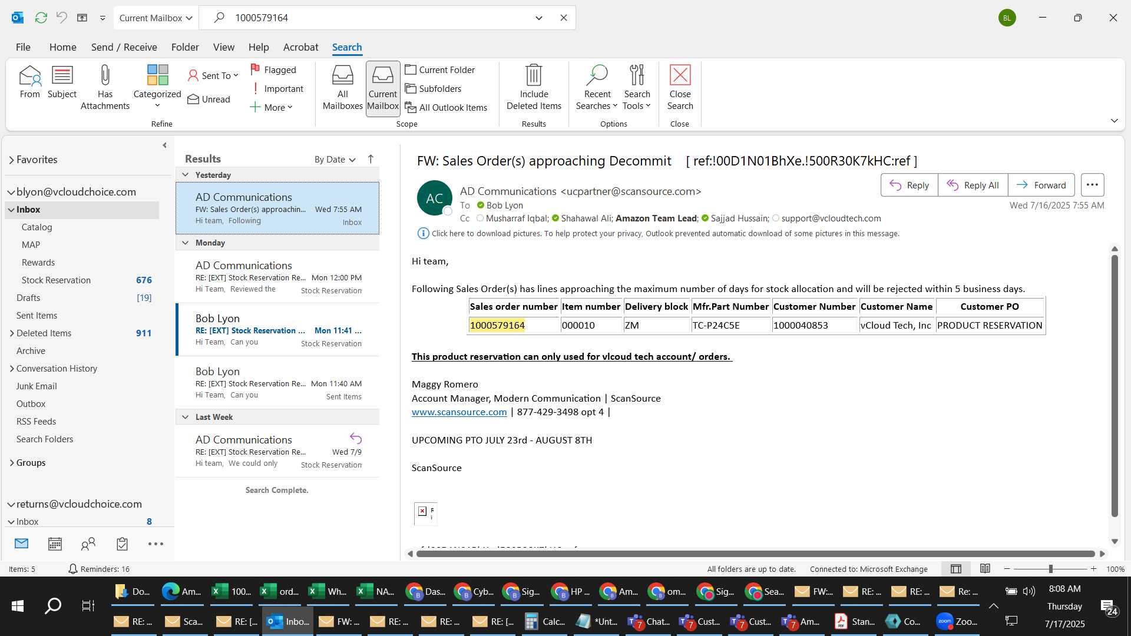The width and height of the screenshot is (1131, 636).
Task: Switch to the Send / Receive tab
Action: click(124, 47)
